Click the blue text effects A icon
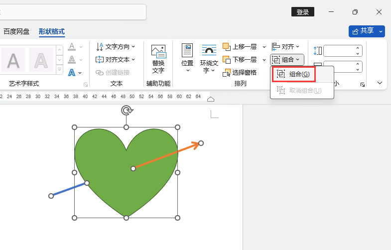This screenshot has width=391, height=250. click(x=72, y=73)
